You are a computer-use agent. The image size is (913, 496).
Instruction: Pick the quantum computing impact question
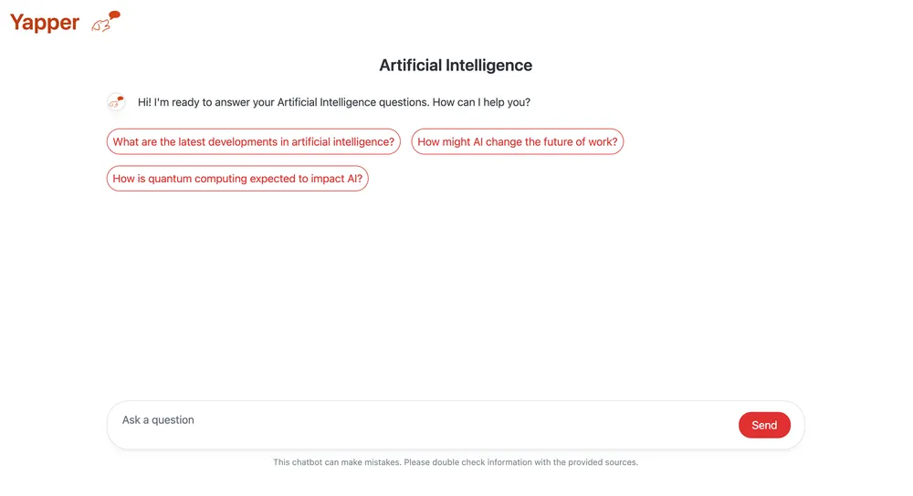237,179
